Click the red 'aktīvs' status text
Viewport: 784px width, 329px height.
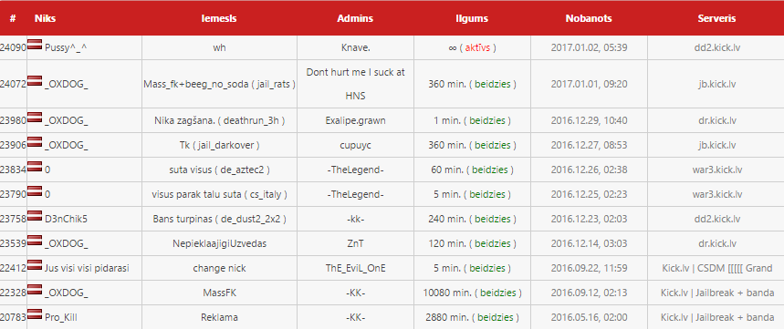(x=480, y=48)
